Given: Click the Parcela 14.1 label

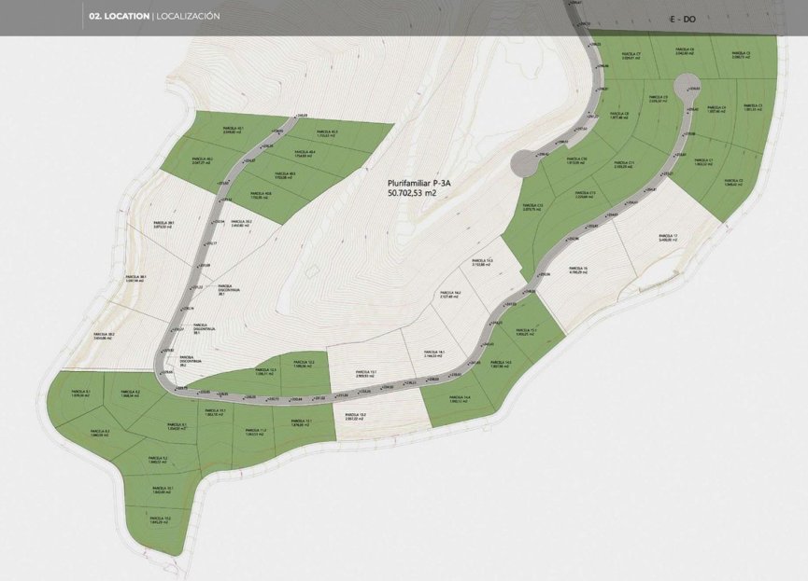Looking at the screenshot, I should (x=433, y=352).
